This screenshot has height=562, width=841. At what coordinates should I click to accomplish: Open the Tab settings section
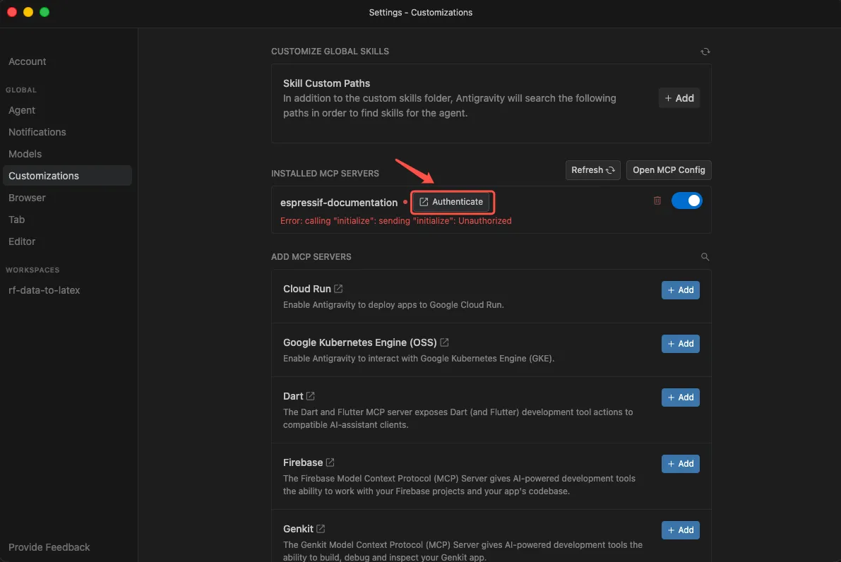click(17, 220)
